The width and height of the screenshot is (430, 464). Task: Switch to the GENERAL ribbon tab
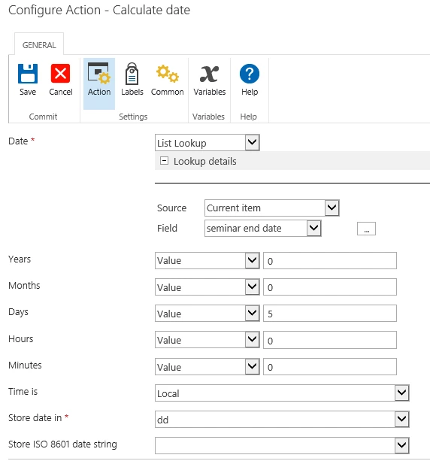[x=39, y=45]
